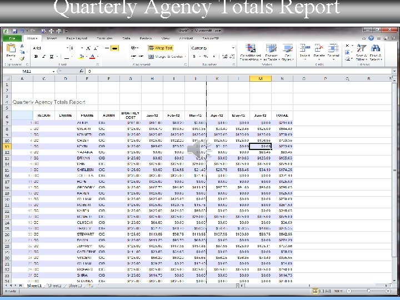Click the Merge & Center button
This screenshot has height=300, width=400.
(166, 57)
